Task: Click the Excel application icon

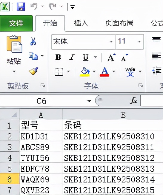Action: (x=4, y=6)
